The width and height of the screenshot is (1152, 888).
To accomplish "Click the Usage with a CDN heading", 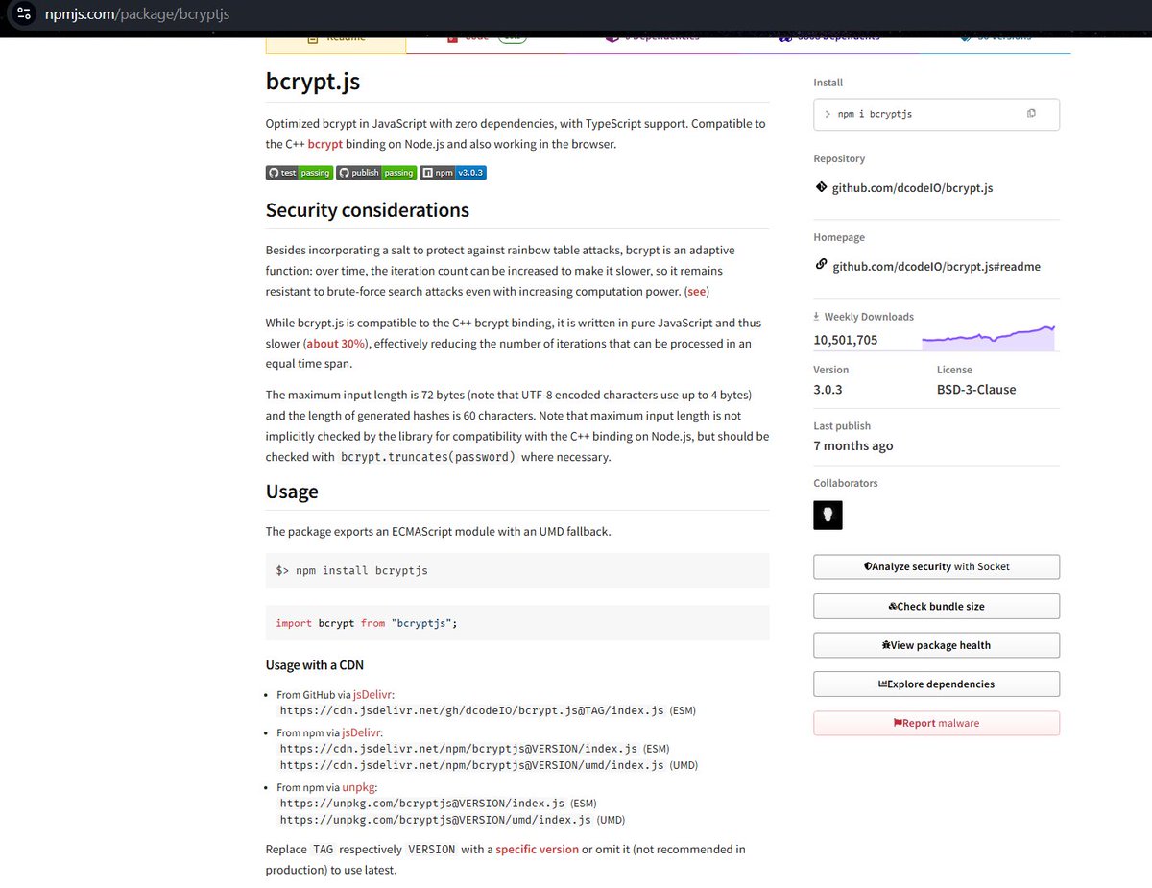I will coord(315,665).
